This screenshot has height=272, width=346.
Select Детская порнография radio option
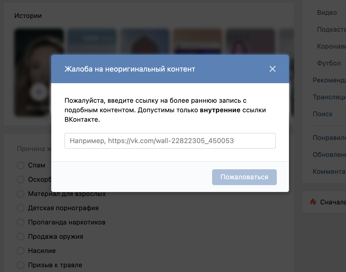point(21,208)
